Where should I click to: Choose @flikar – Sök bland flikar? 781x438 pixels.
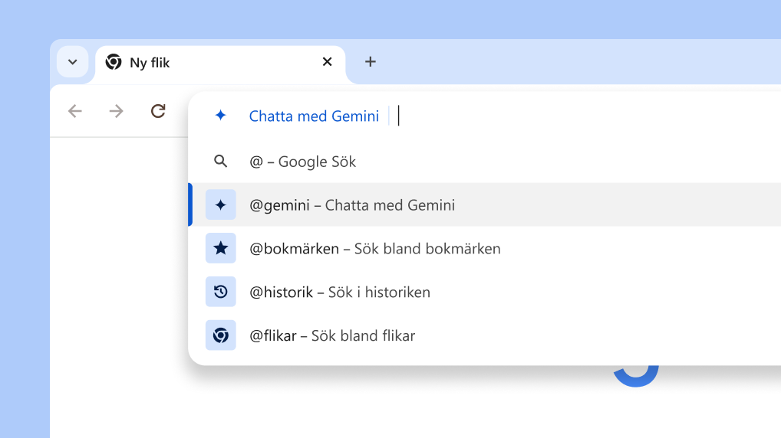click(485, 335)
